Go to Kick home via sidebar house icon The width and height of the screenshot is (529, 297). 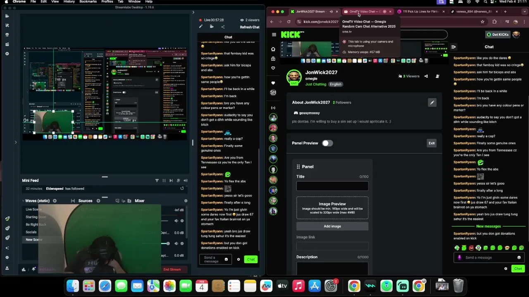(273, 49)
